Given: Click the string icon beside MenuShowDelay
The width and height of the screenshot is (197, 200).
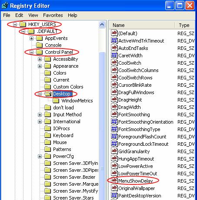Looking at the screenshot, I should (x=114, y=181).
